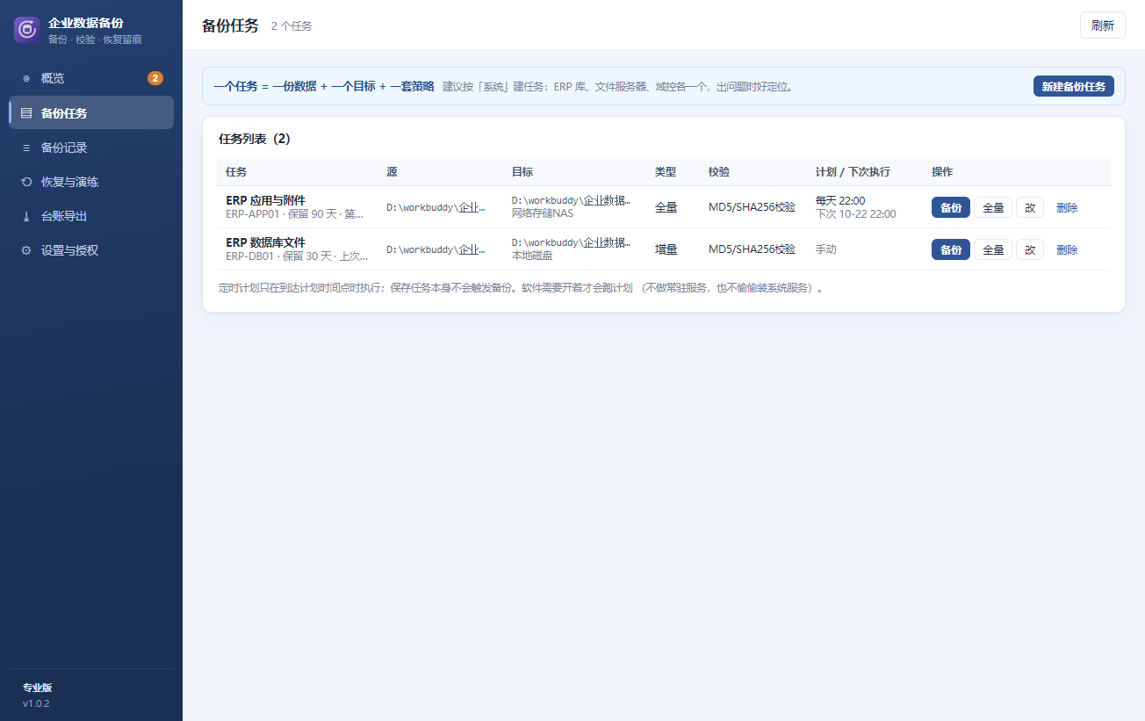The image size is (1145, 721).
Task: Click the 台账导出 download icon
Action: pos(26,216)
